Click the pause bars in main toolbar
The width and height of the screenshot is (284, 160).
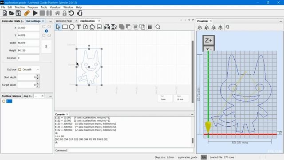point(49,13)
